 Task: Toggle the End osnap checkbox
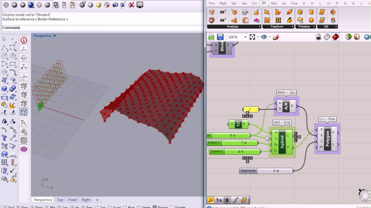click(x=5, y=207)
